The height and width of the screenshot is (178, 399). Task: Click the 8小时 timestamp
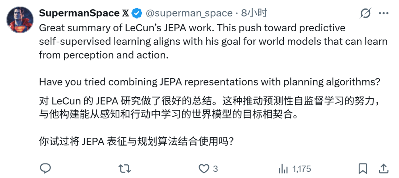click(254, 13)
